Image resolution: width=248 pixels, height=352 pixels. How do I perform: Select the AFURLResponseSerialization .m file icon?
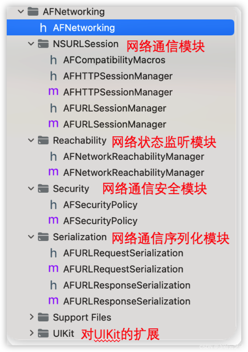tap(53, 301)
